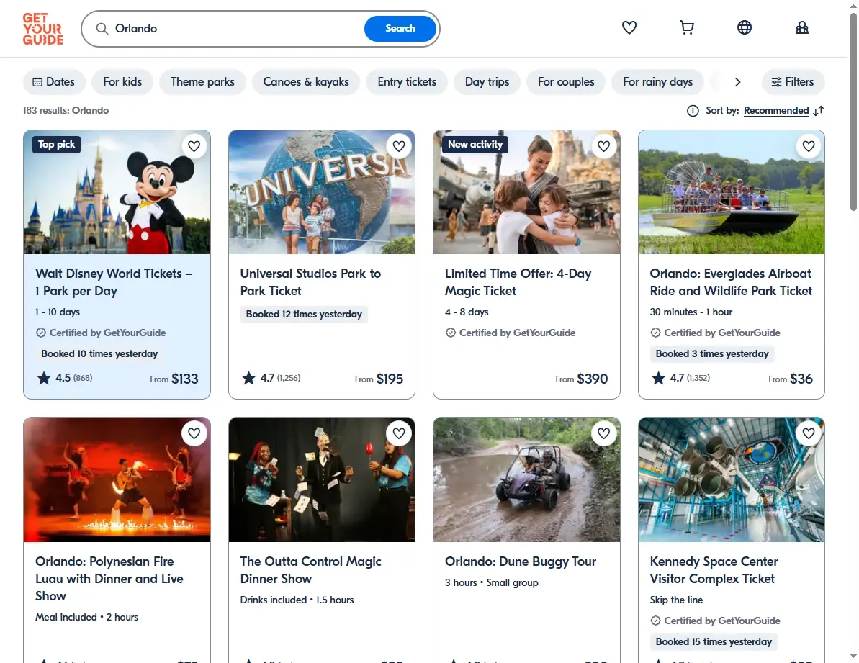
Task: Open The Outta Control Magic Dinner Show title
Action: click(x=310, y=570)
